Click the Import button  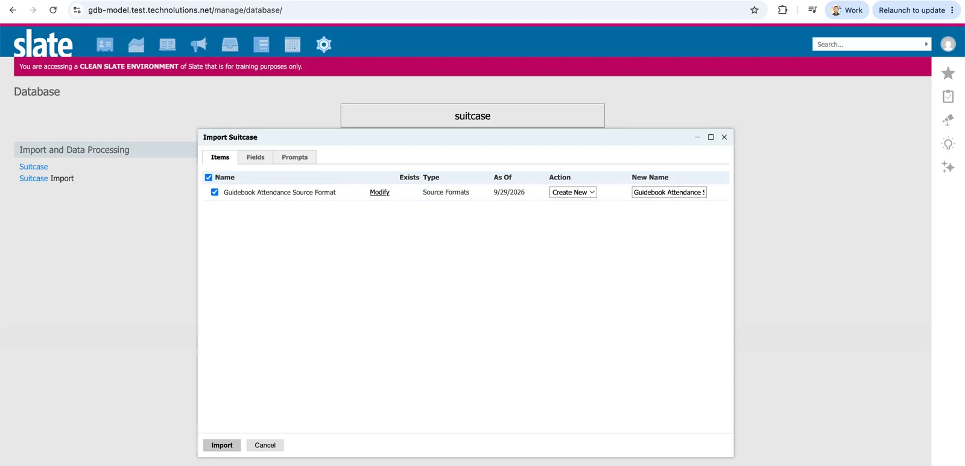coord(222,446)
